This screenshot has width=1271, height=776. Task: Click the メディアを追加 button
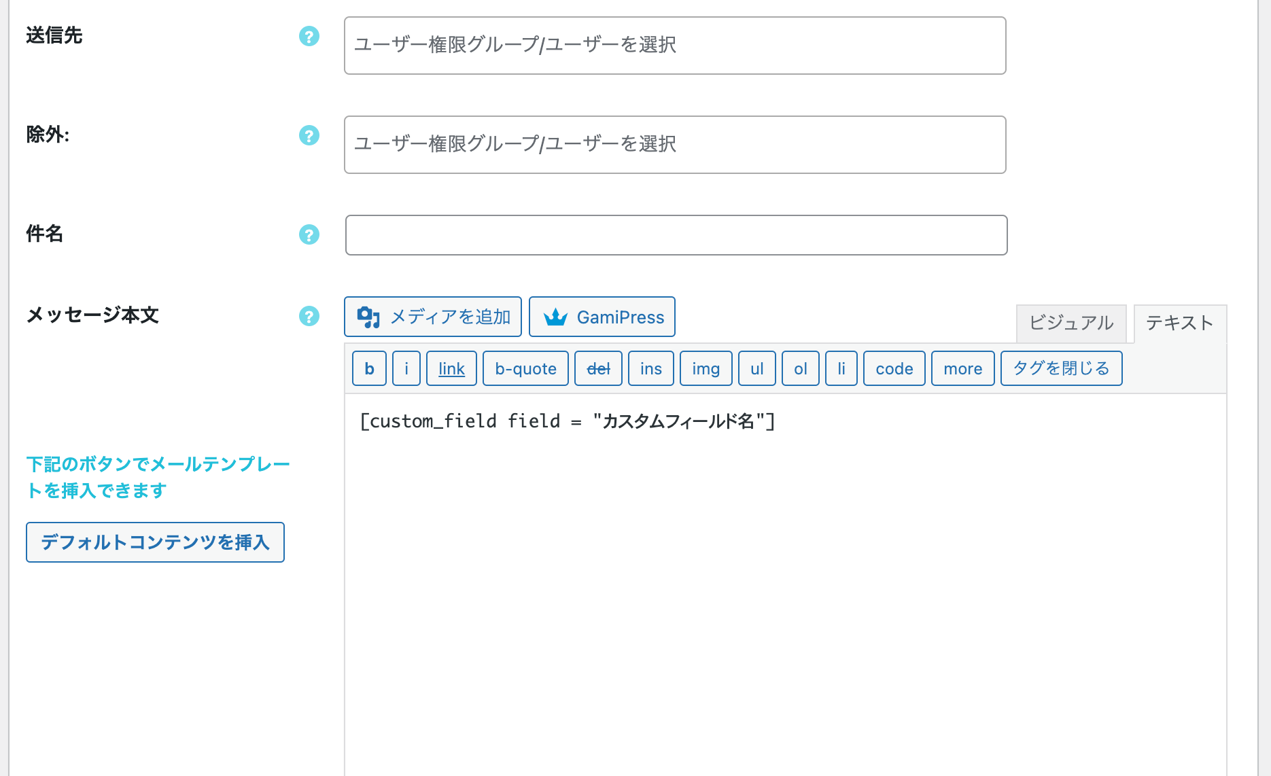[x=433, y=317]
